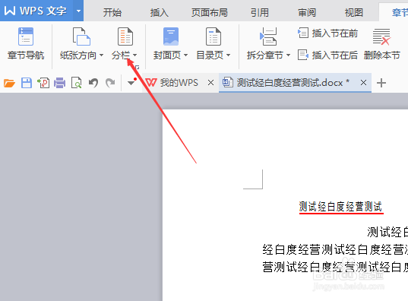Open the 封面页 dropdown arrow
Image resolution: width=408 pixels, height=301 pixels.
[x=186, y=55]
